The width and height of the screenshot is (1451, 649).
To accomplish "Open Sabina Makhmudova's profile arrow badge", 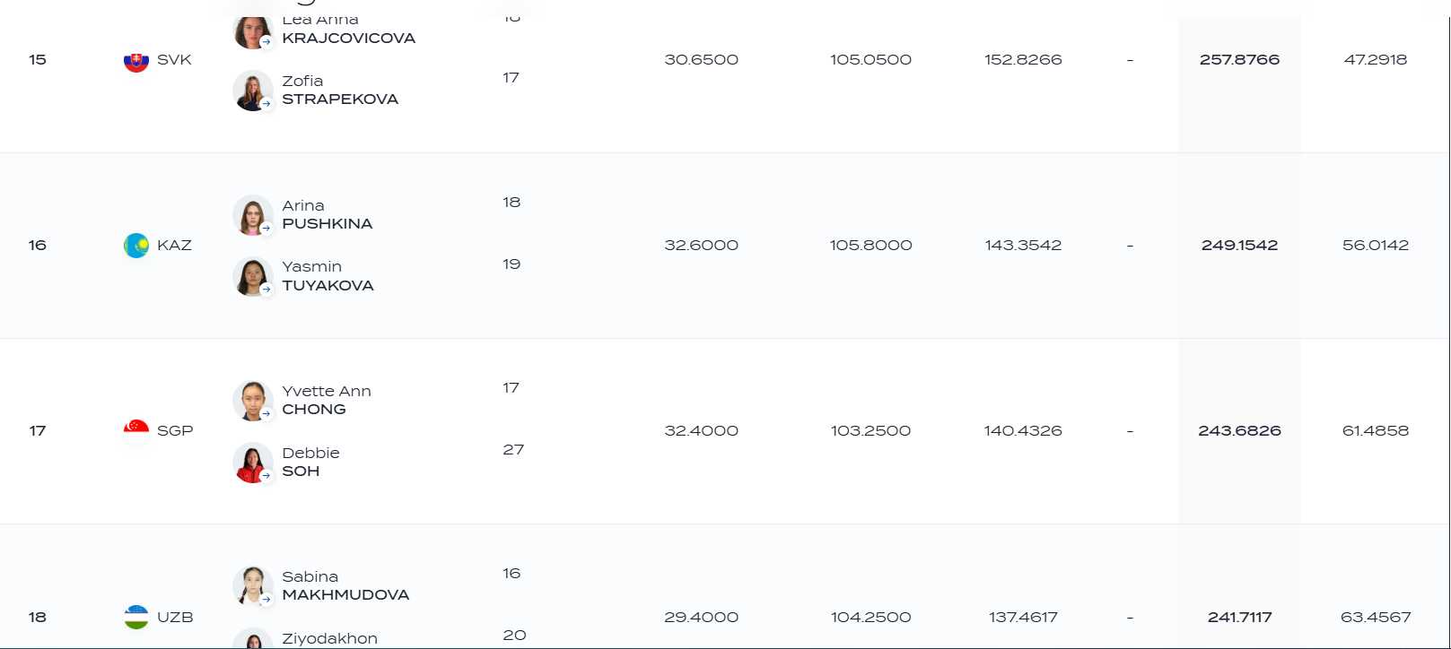I will (x=267, y=599).
